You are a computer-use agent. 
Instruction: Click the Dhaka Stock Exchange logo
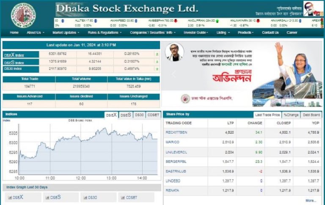coord(23,15)
